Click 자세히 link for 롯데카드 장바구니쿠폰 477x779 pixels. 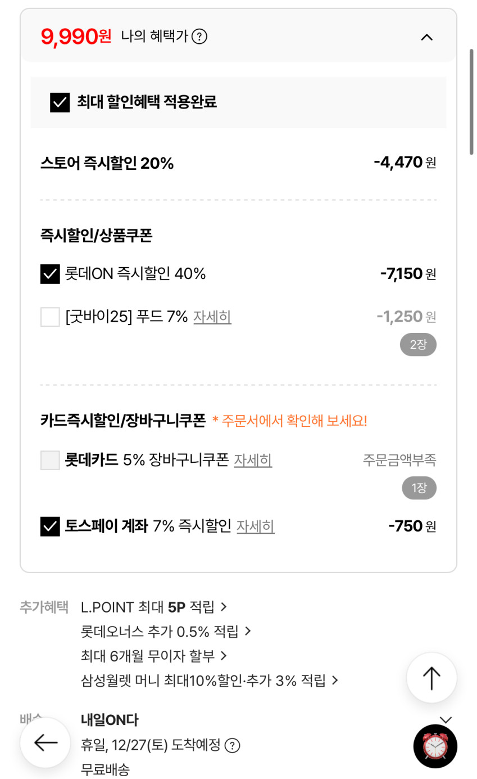[x=253, y=460]
